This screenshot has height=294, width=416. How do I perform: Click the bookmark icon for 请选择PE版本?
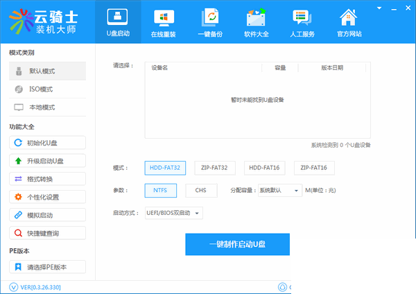tap(18, 267)
